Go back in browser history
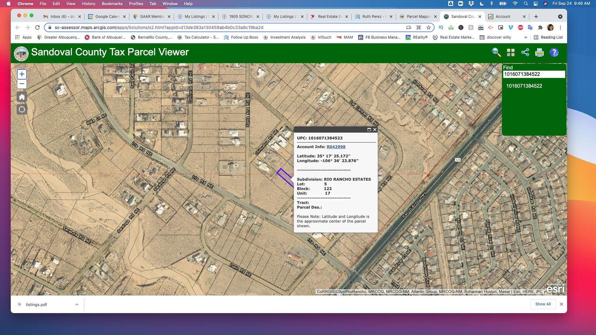The image size is (596, 335). coord(18,27)
